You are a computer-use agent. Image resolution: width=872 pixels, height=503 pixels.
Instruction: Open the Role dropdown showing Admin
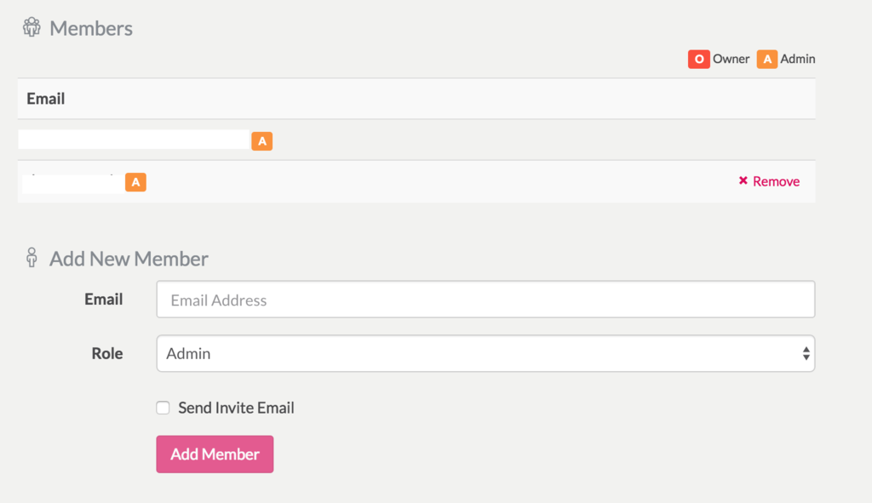(x=485, y=353)
